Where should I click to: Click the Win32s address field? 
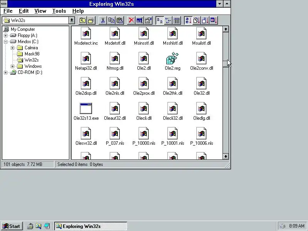point(35,20)
